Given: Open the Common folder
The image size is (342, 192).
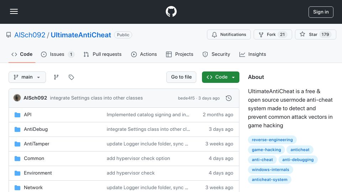Looking at the screenshot, I should coord(34,159).
